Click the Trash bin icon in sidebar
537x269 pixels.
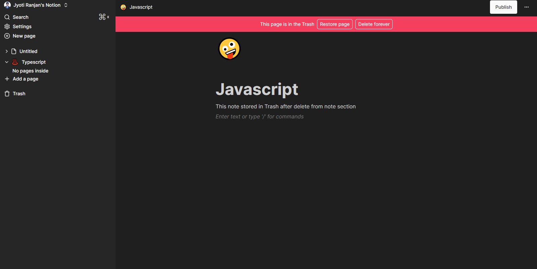(x=7, y=94)
